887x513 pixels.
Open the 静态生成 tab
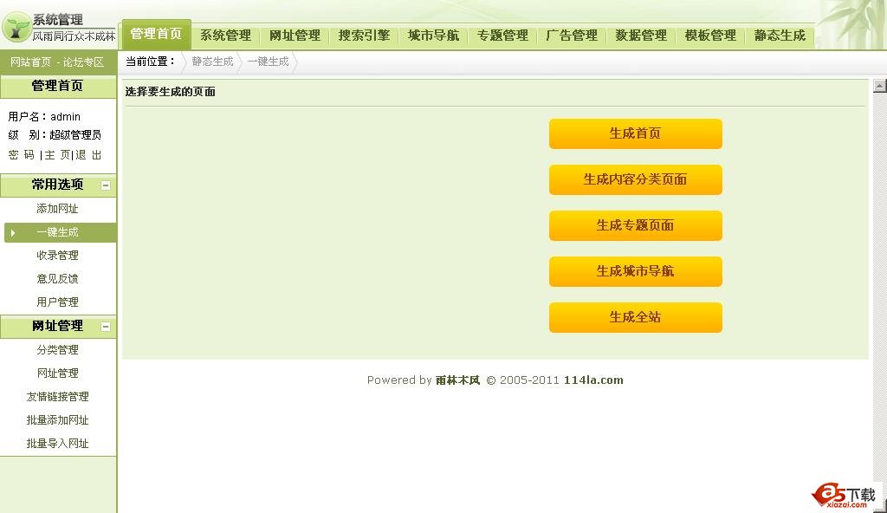pos(780,36)
